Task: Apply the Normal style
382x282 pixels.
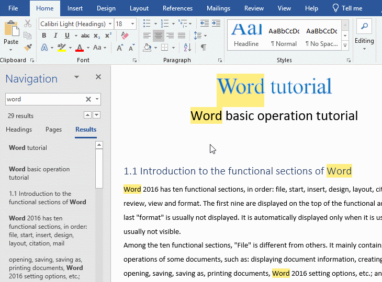Action: (284, 35)
